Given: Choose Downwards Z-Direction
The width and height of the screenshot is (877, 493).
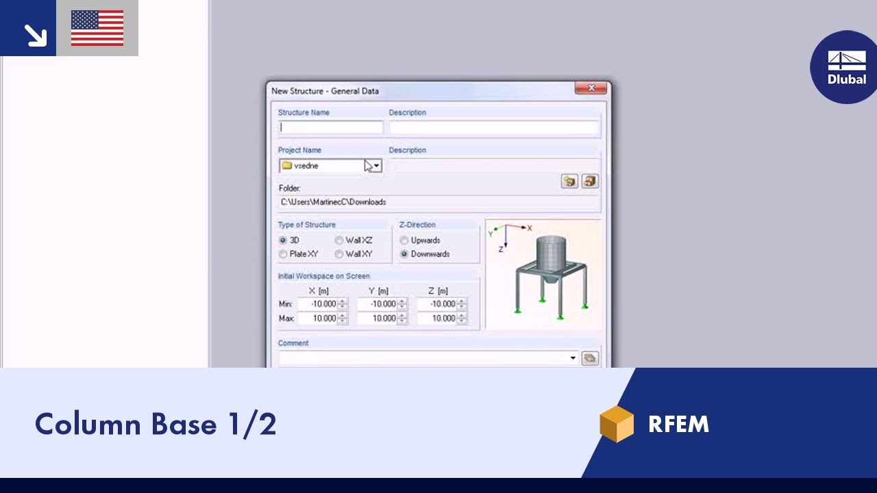Looking at the screenshot, I should [404, 254].
